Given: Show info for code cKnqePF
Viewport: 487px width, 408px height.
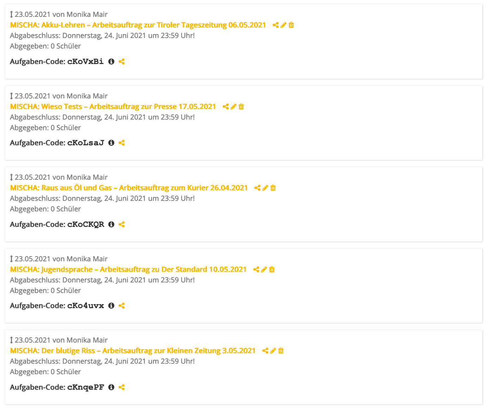Looking at the screenshot, I should [112, 387].
